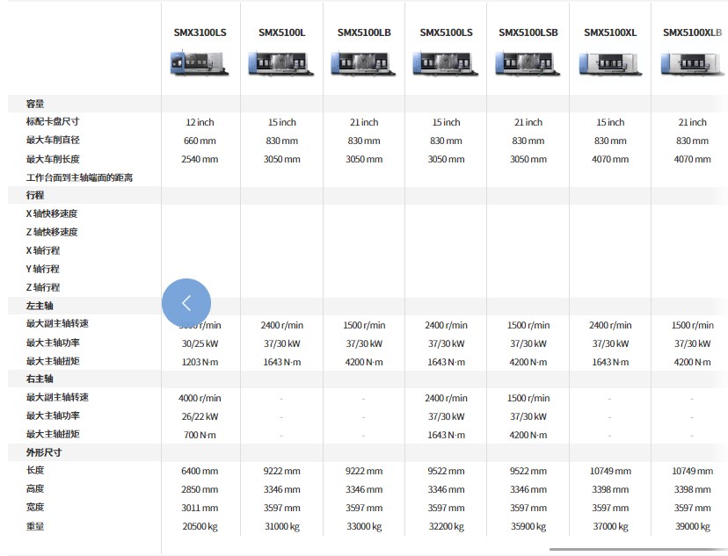
Task: Click the 2850 mm height cell
Action: tap(200, 490)
